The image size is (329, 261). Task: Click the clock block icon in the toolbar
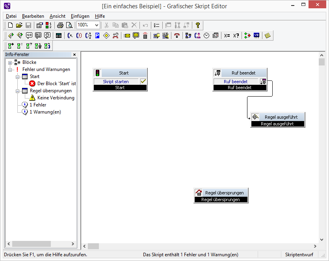pyautogui.click(x=206, y=35)
